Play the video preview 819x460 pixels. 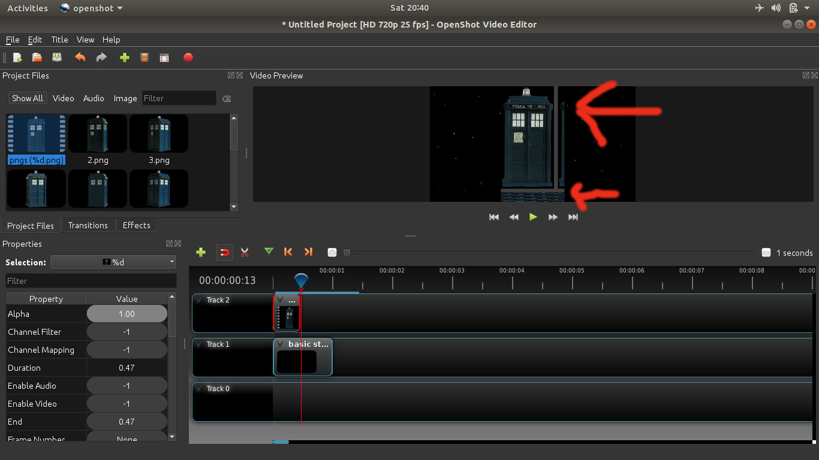(533, 217)
